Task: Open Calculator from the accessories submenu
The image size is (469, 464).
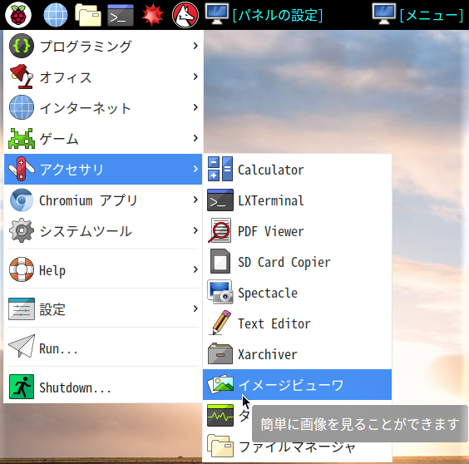Action: 297,170
